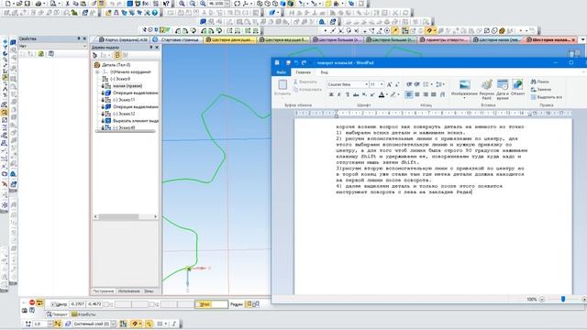
Task: Click the Print icon in top toolbar
Action: click(x=39, y=4)
